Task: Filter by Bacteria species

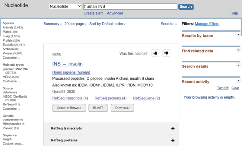Action: click(x=14, y=45)
